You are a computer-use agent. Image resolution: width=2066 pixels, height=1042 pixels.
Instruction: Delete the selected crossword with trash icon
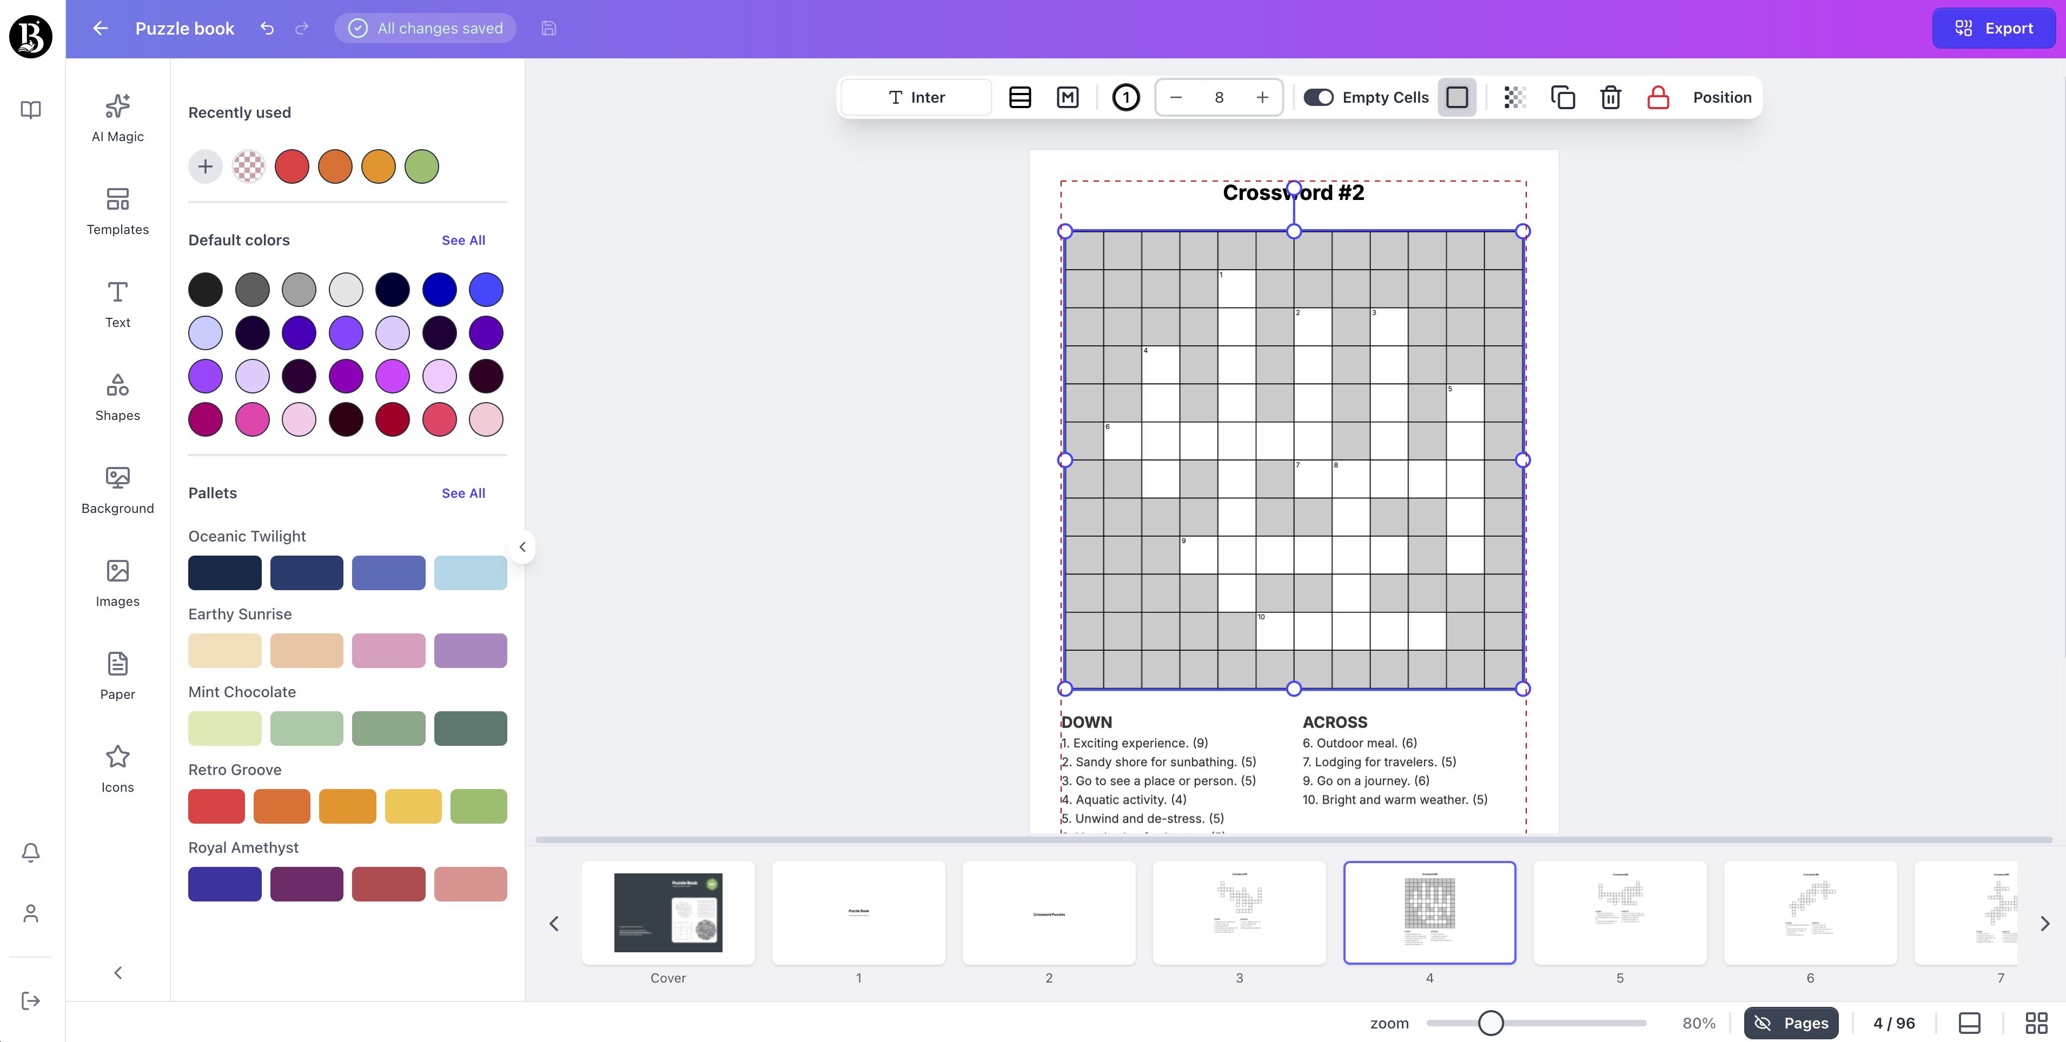[1611, 97]
